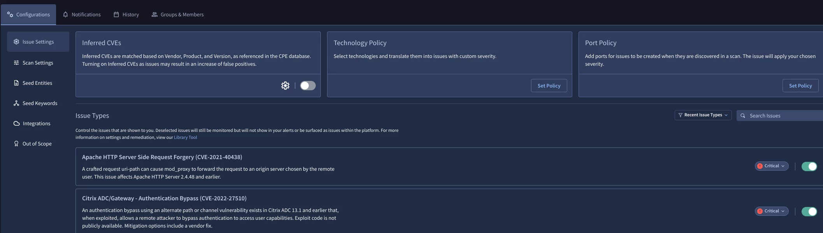Click the Issue Settings gear icon in sidebar
The height and width of the screenshot is (233, 823).
coord(16,42)
